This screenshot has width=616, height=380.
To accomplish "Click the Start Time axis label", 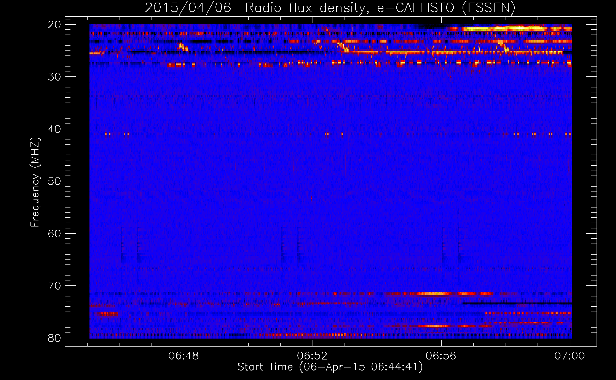I will (330, 367).
